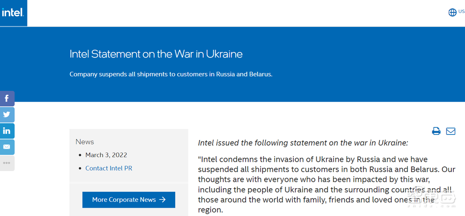This screenshot has height=216, width=465.
Task: Share the article on Twitter
Action: tap(7, 114)
